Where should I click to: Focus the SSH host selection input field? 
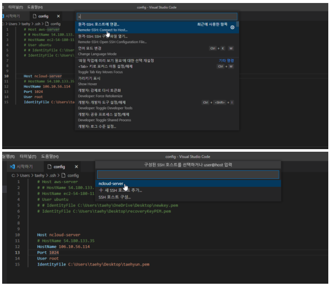[x=188, y=174]
